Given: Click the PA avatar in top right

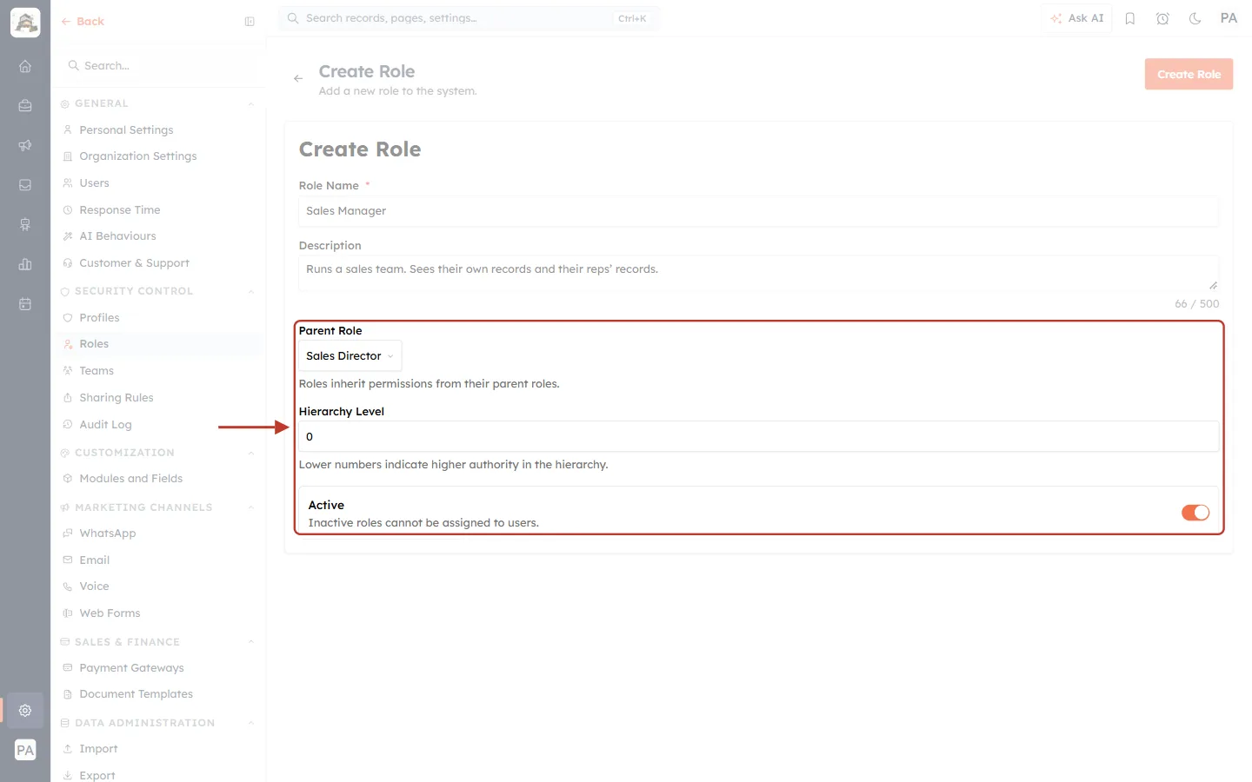Looking at the screenshot, I should tap(1229, 18).
